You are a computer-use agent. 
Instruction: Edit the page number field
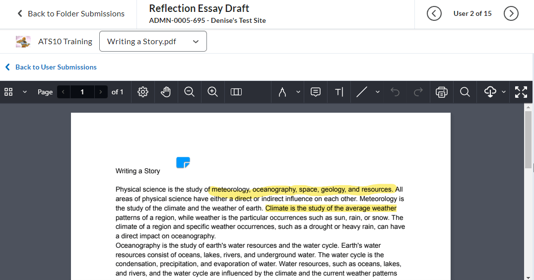pyautogui.click(x=82, y=92)
